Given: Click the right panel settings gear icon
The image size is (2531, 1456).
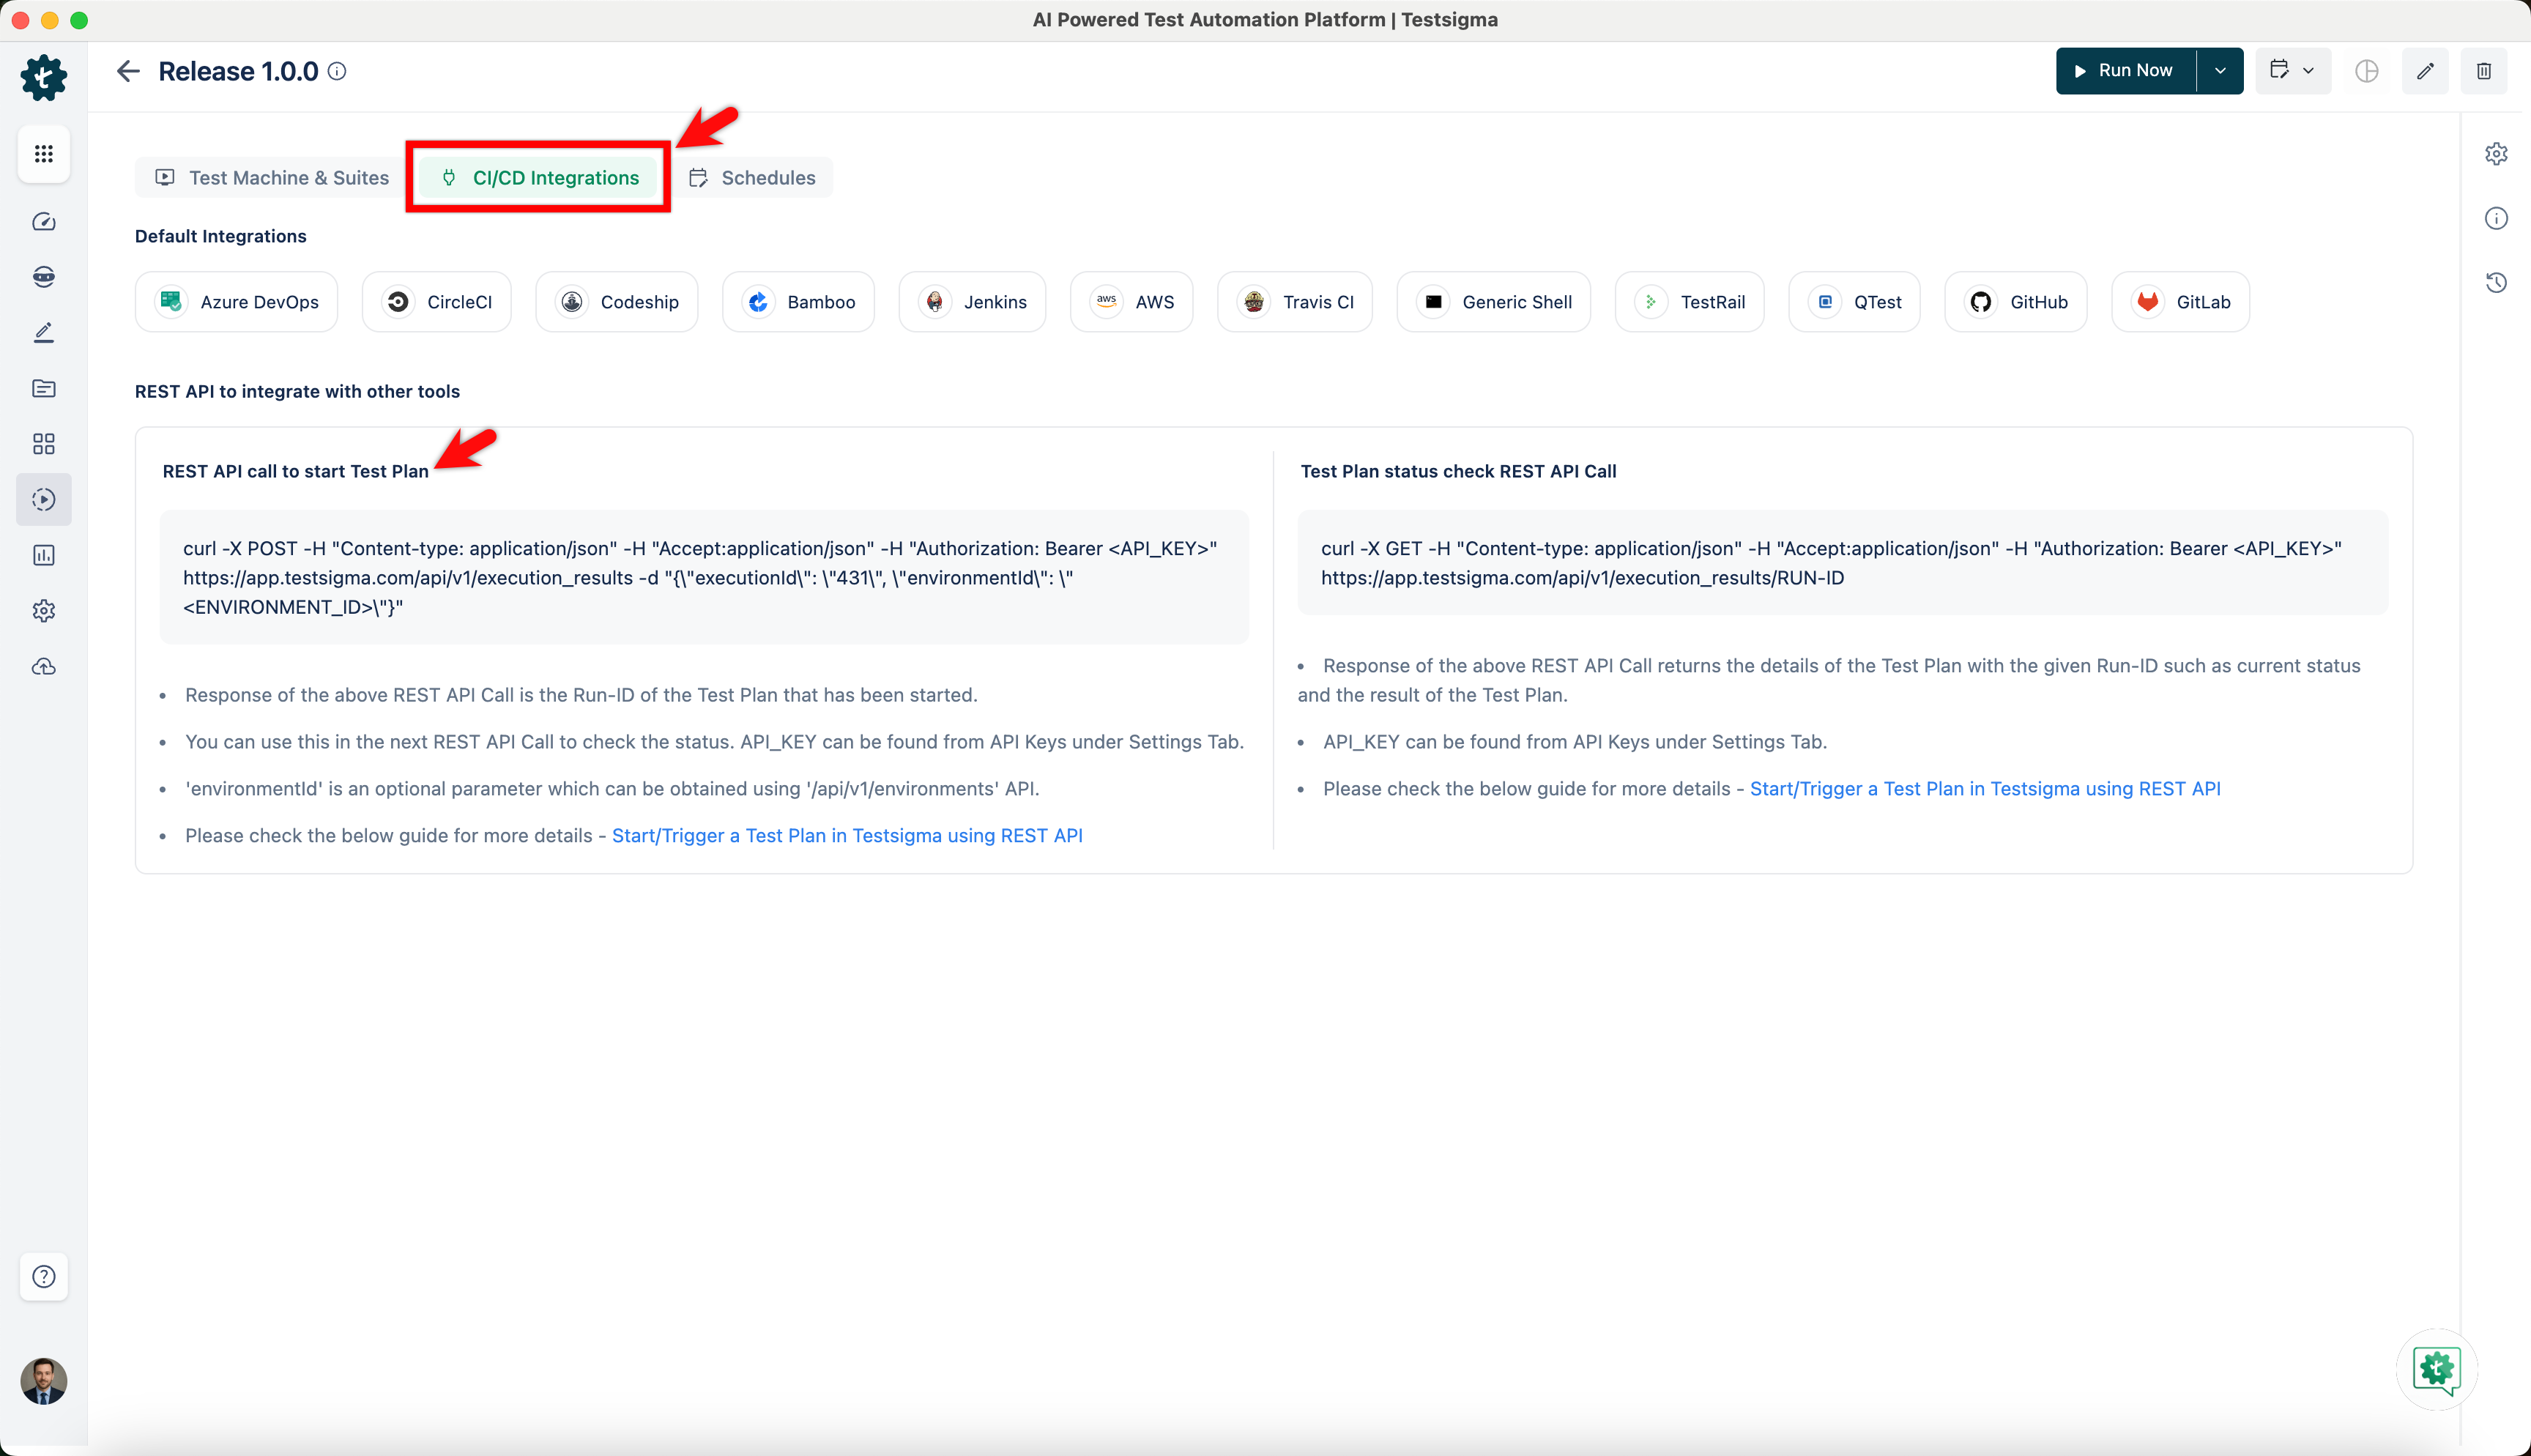Looking at the screenshot, I should (x=2495, y=154).
